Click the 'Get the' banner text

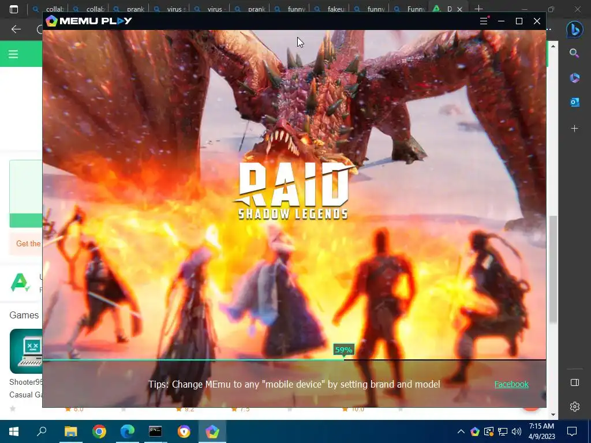pos(28,243)
